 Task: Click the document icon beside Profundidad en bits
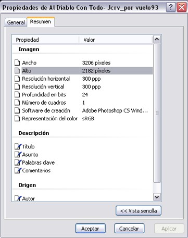(x=17, y=95)
